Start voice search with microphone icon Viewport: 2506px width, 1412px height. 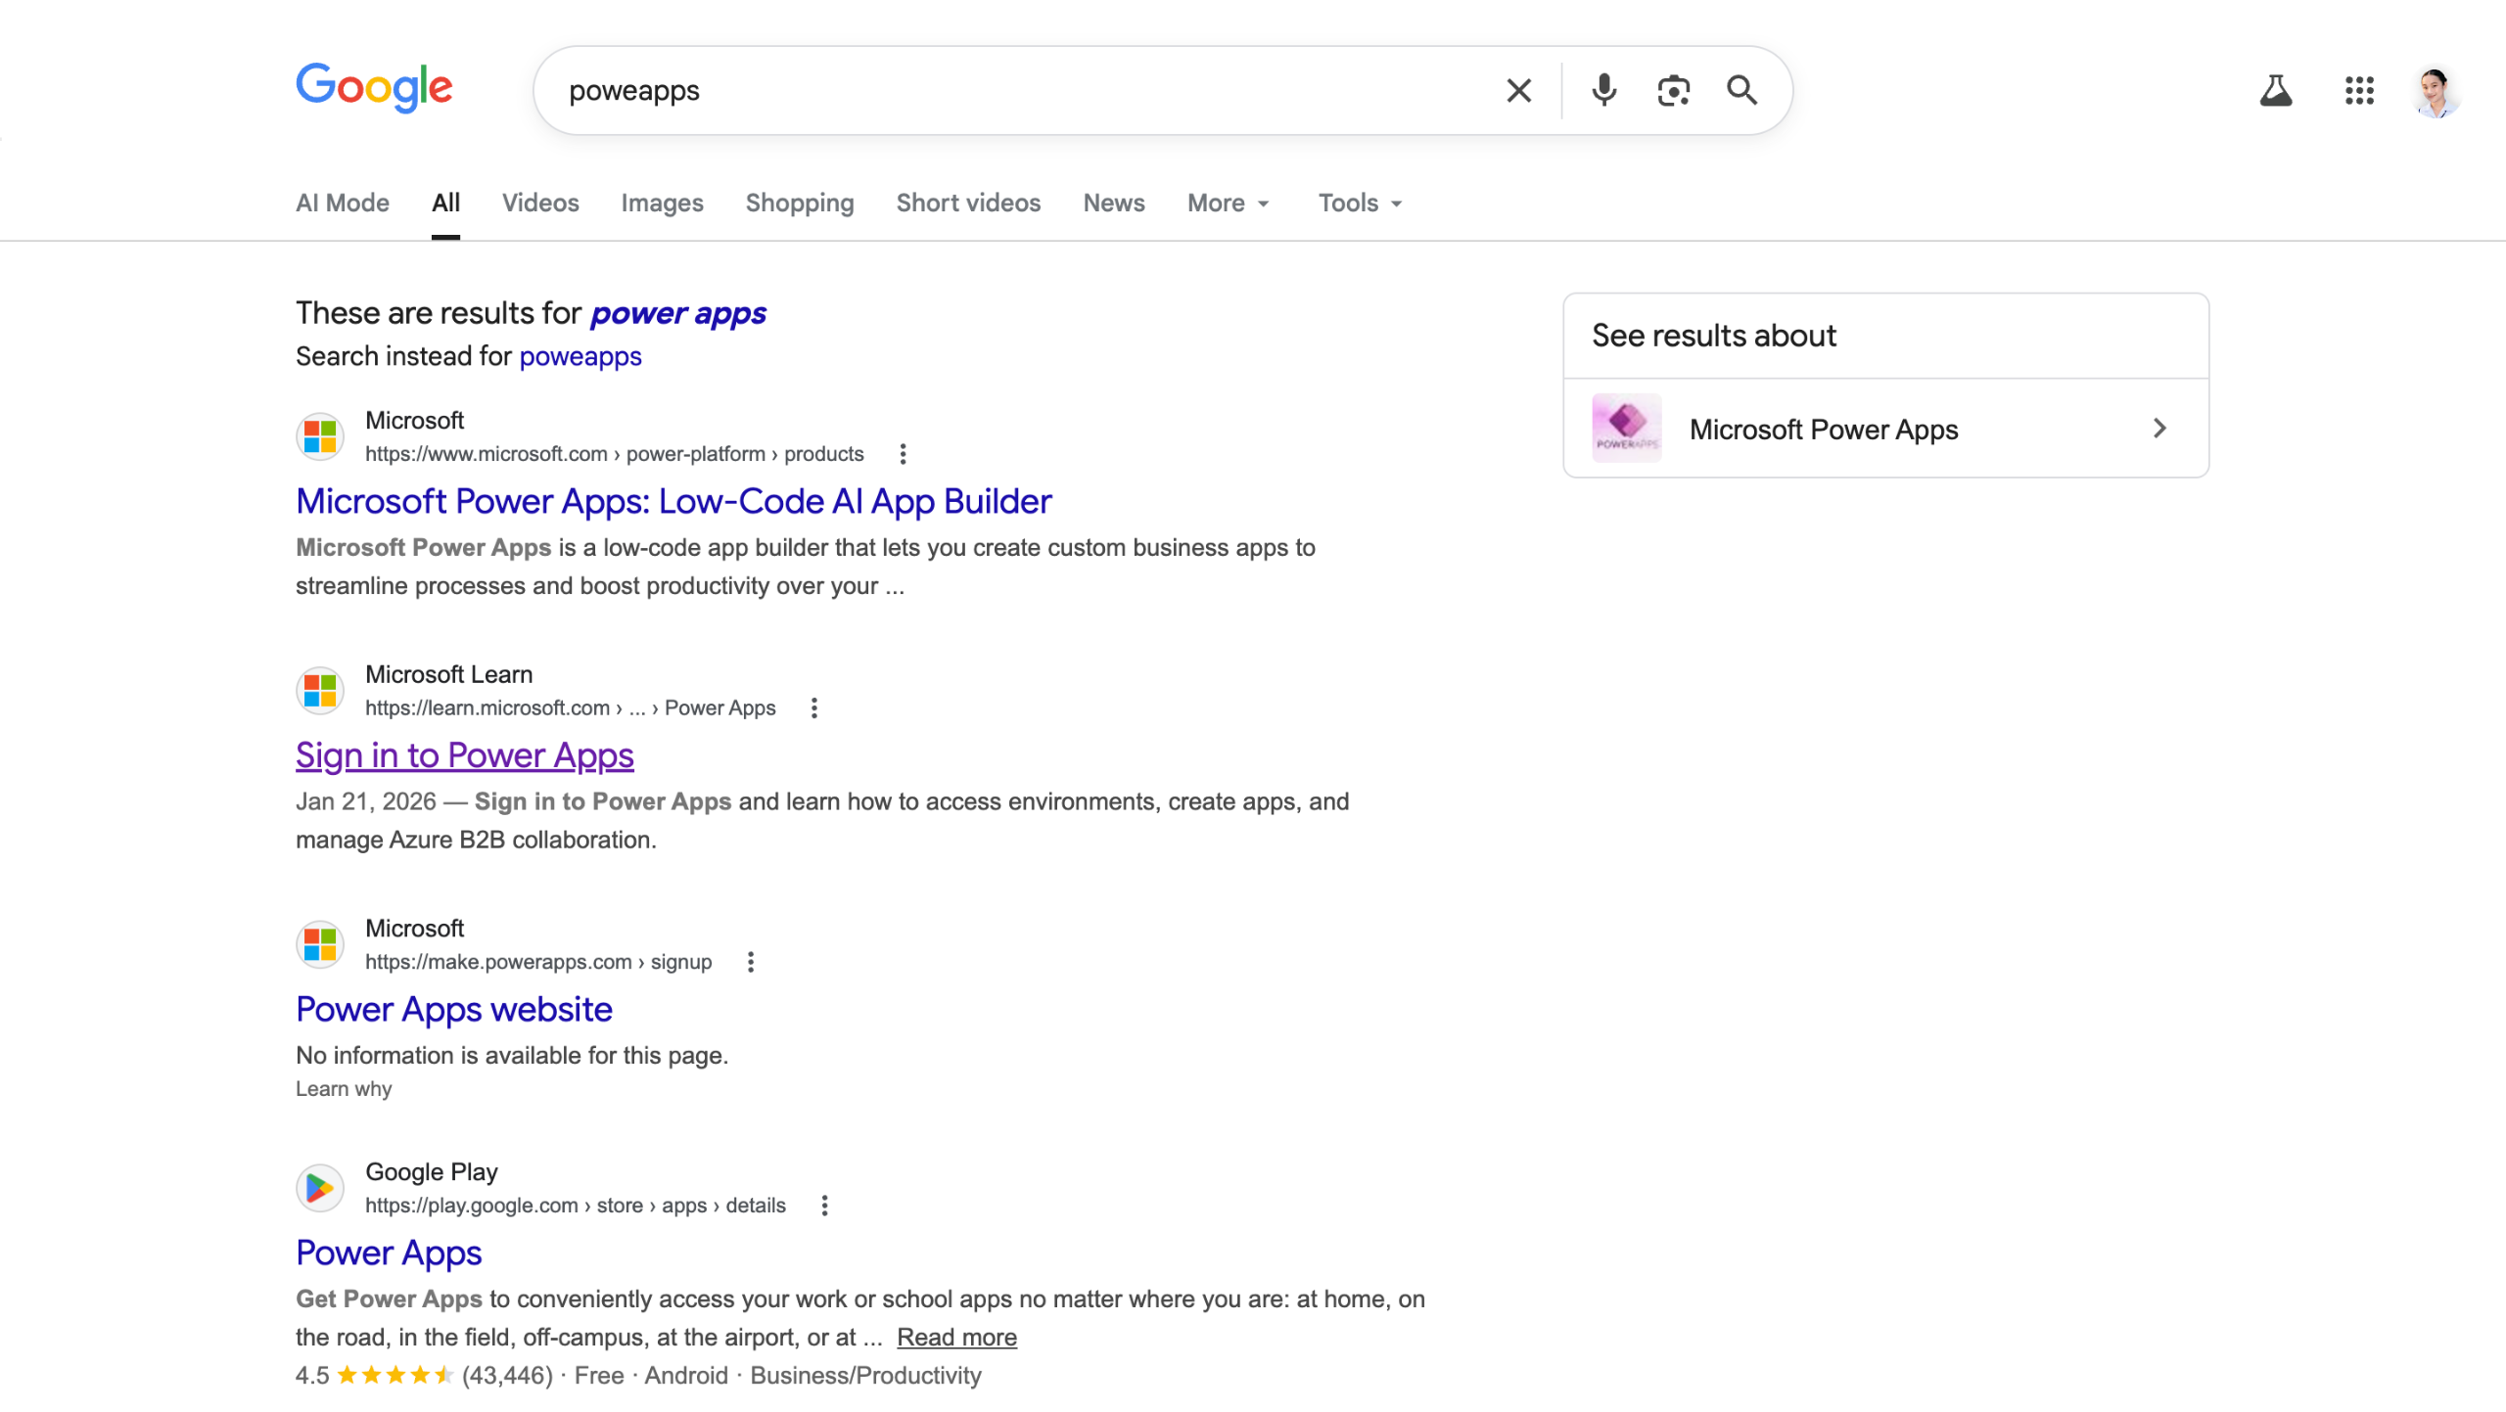click(x=1603, y=91)
